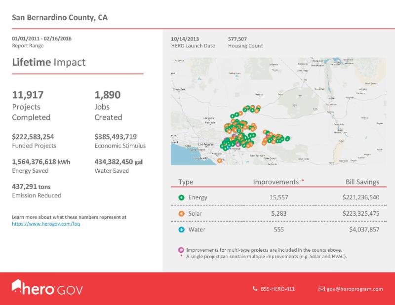This screenshot has height=305, width=395.
Task: Click the 855-HERO-411 phone number
Action: click(x=277, y=289)
